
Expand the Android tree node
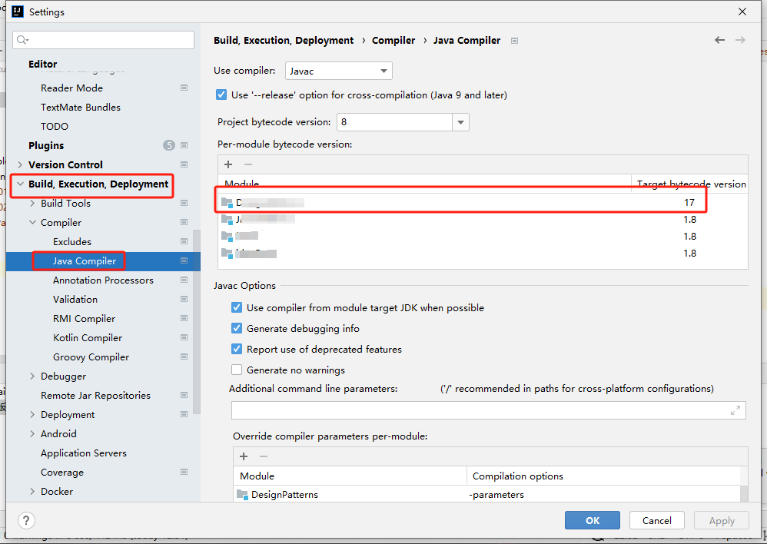(32, 434)
